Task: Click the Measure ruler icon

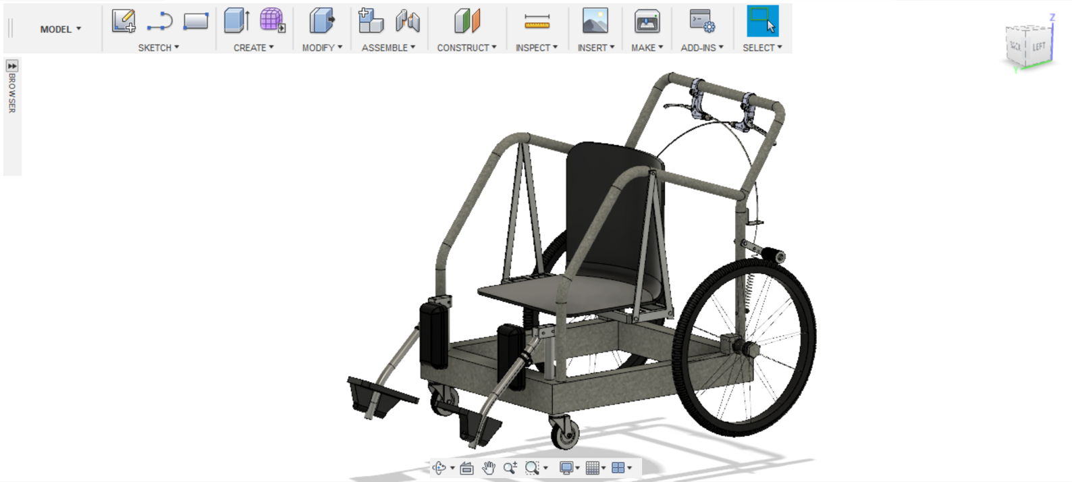Action: 537,22
